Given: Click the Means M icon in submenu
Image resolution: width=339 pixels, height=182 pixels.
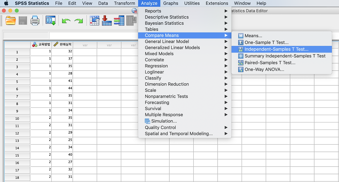Looking at the screenshot, I should coord(240,36).
